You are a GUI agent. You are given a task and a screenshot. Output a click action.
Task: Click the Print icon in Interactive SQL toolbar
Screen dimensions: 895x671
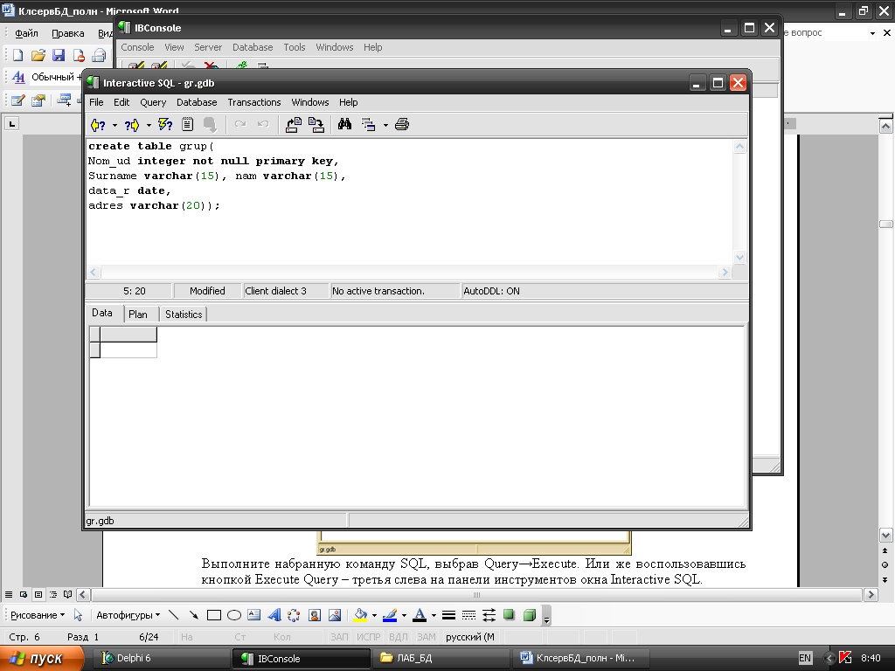(402, 124)
